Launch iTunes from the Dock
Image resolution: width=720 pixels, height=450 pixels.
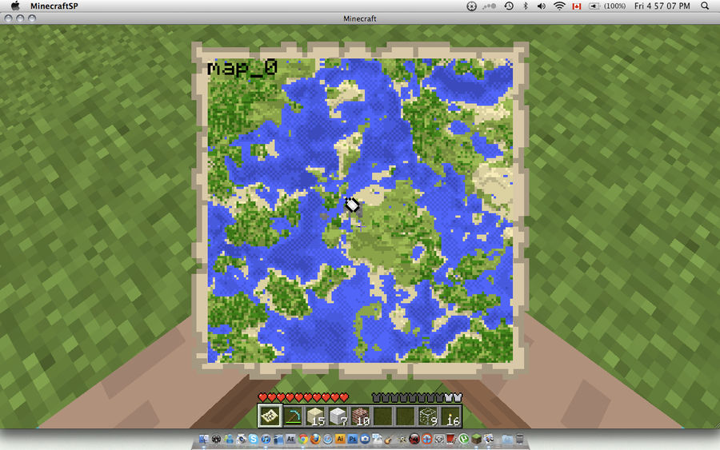pyautogui.click(x=266, y=439)
